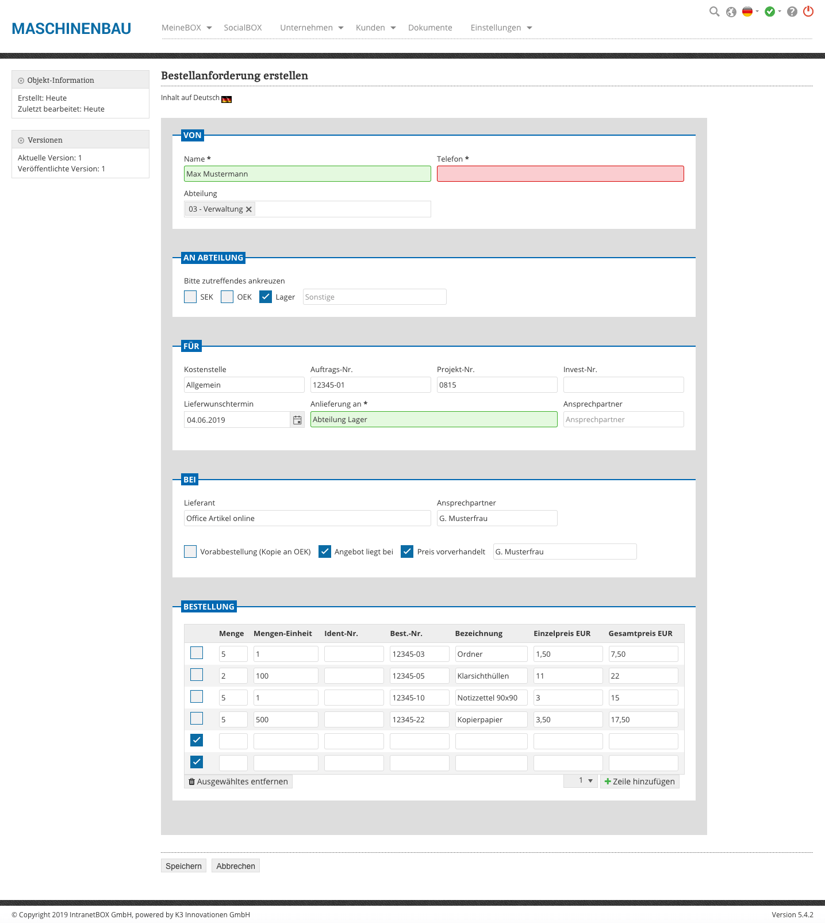Click Best.-Nr. cell 12345-03

tap(420, 654)
